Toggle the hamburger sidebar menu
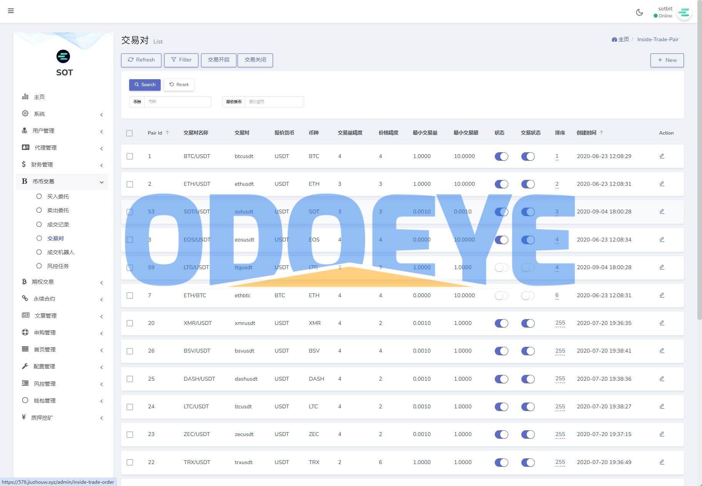This screenshot has height=486, width=702. coord(11,11)
